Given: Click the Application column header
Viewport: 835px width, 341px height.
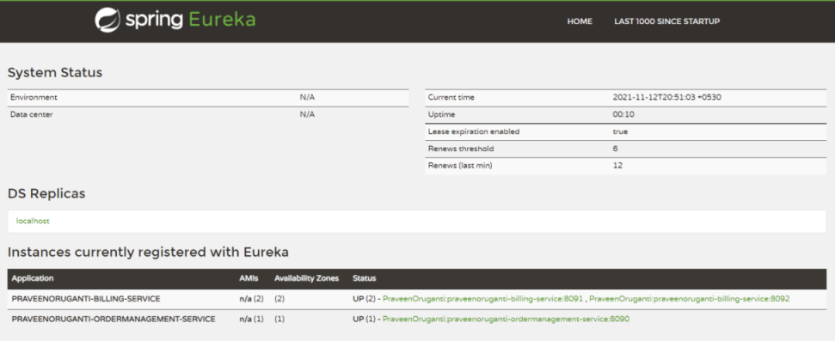Looking at the screenshot, I should (x=33, y=278).
